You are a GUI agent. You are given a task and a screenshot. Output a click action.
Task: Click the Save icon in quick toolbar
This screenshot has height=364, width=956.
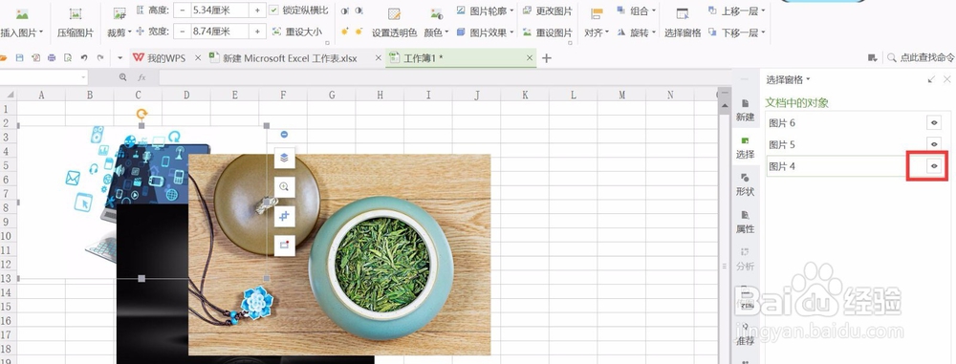coord(19,58)
